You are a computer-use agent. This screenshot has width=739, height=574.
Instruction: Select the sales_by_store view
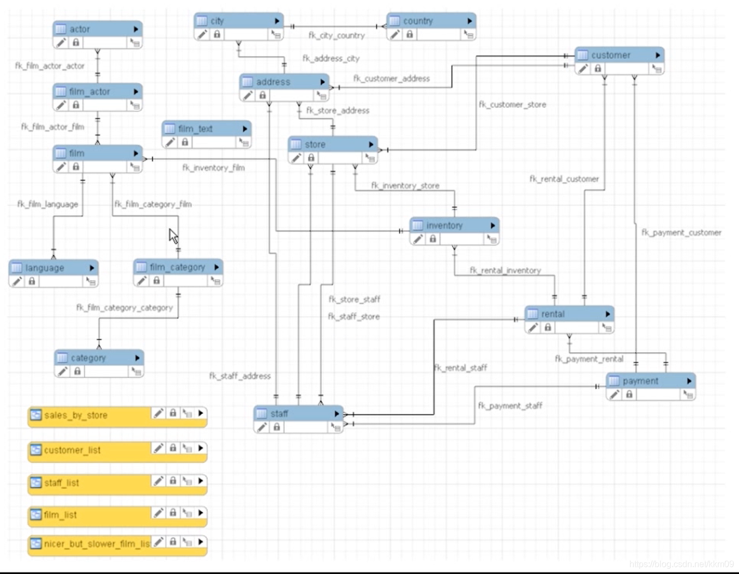[117, 416]
